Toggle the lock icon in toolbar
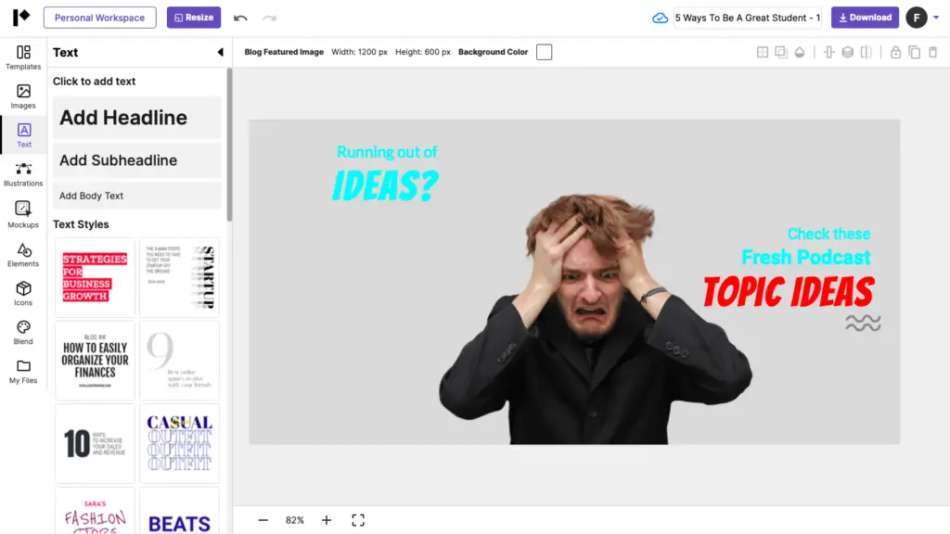950x534 pixels. (895, 53)
